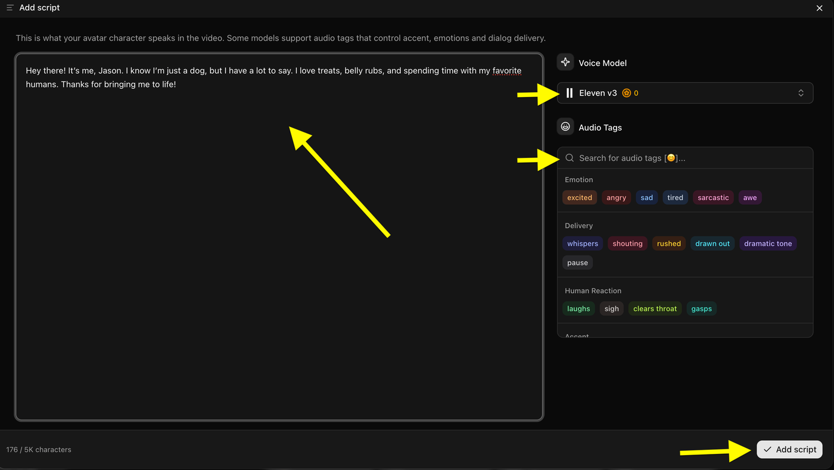Insert the pause delivery tag
The width and height of the screenshot is (834, 470).
click(577, 263)
